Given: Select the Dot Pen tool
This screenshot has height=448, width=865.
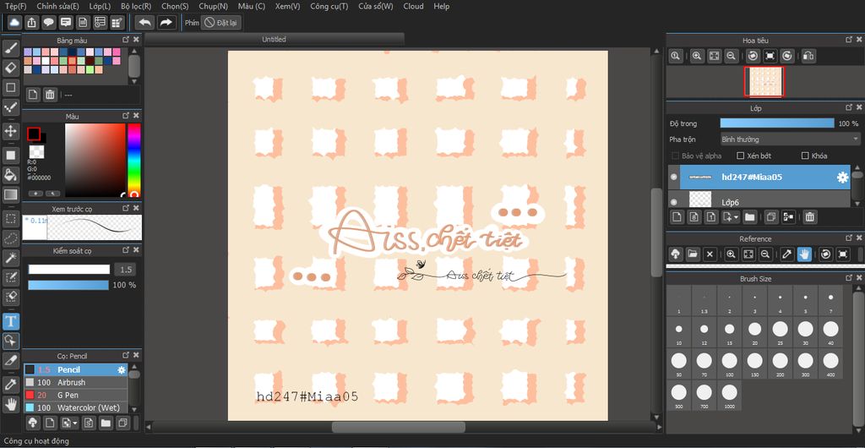Looking at the screenshot, I should point(10,107).
